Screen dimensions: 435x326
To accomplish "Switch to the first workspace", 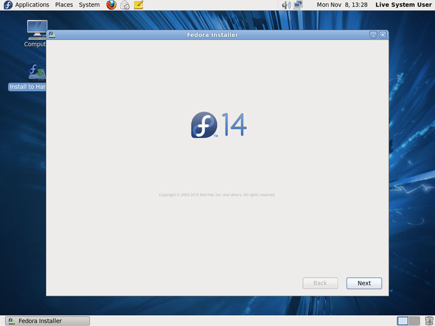I will click(402, 321).
